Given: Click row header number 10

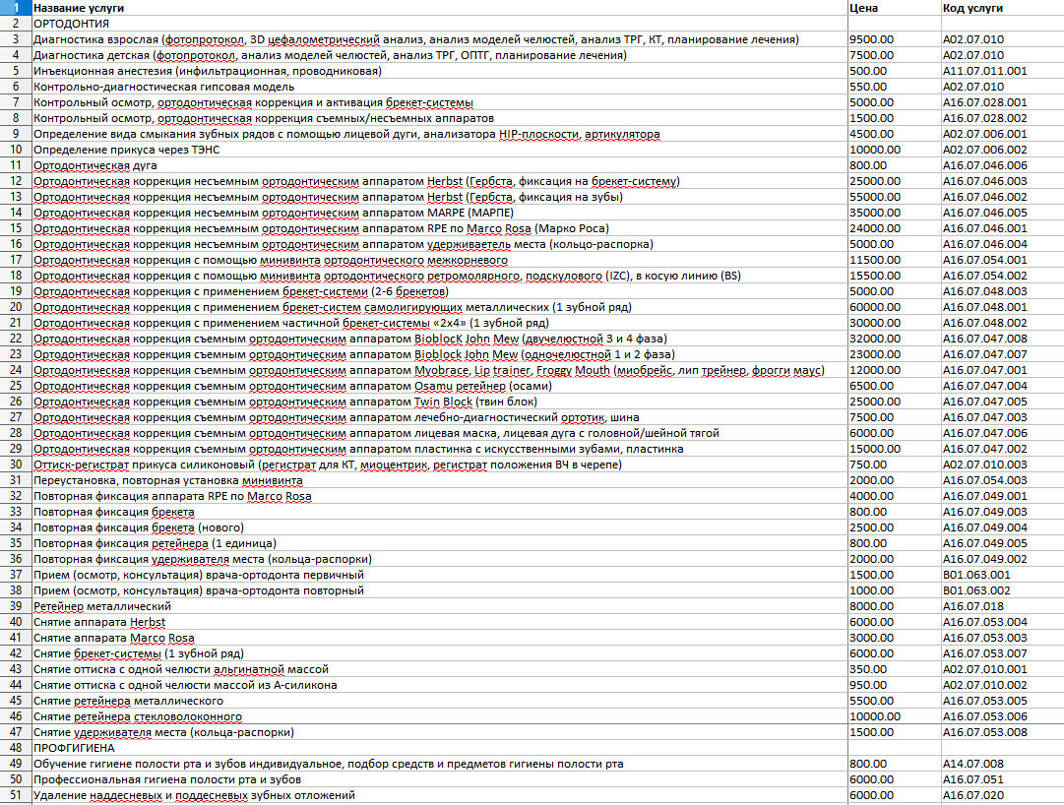Looking at the screenshot, I should [15, 150].
